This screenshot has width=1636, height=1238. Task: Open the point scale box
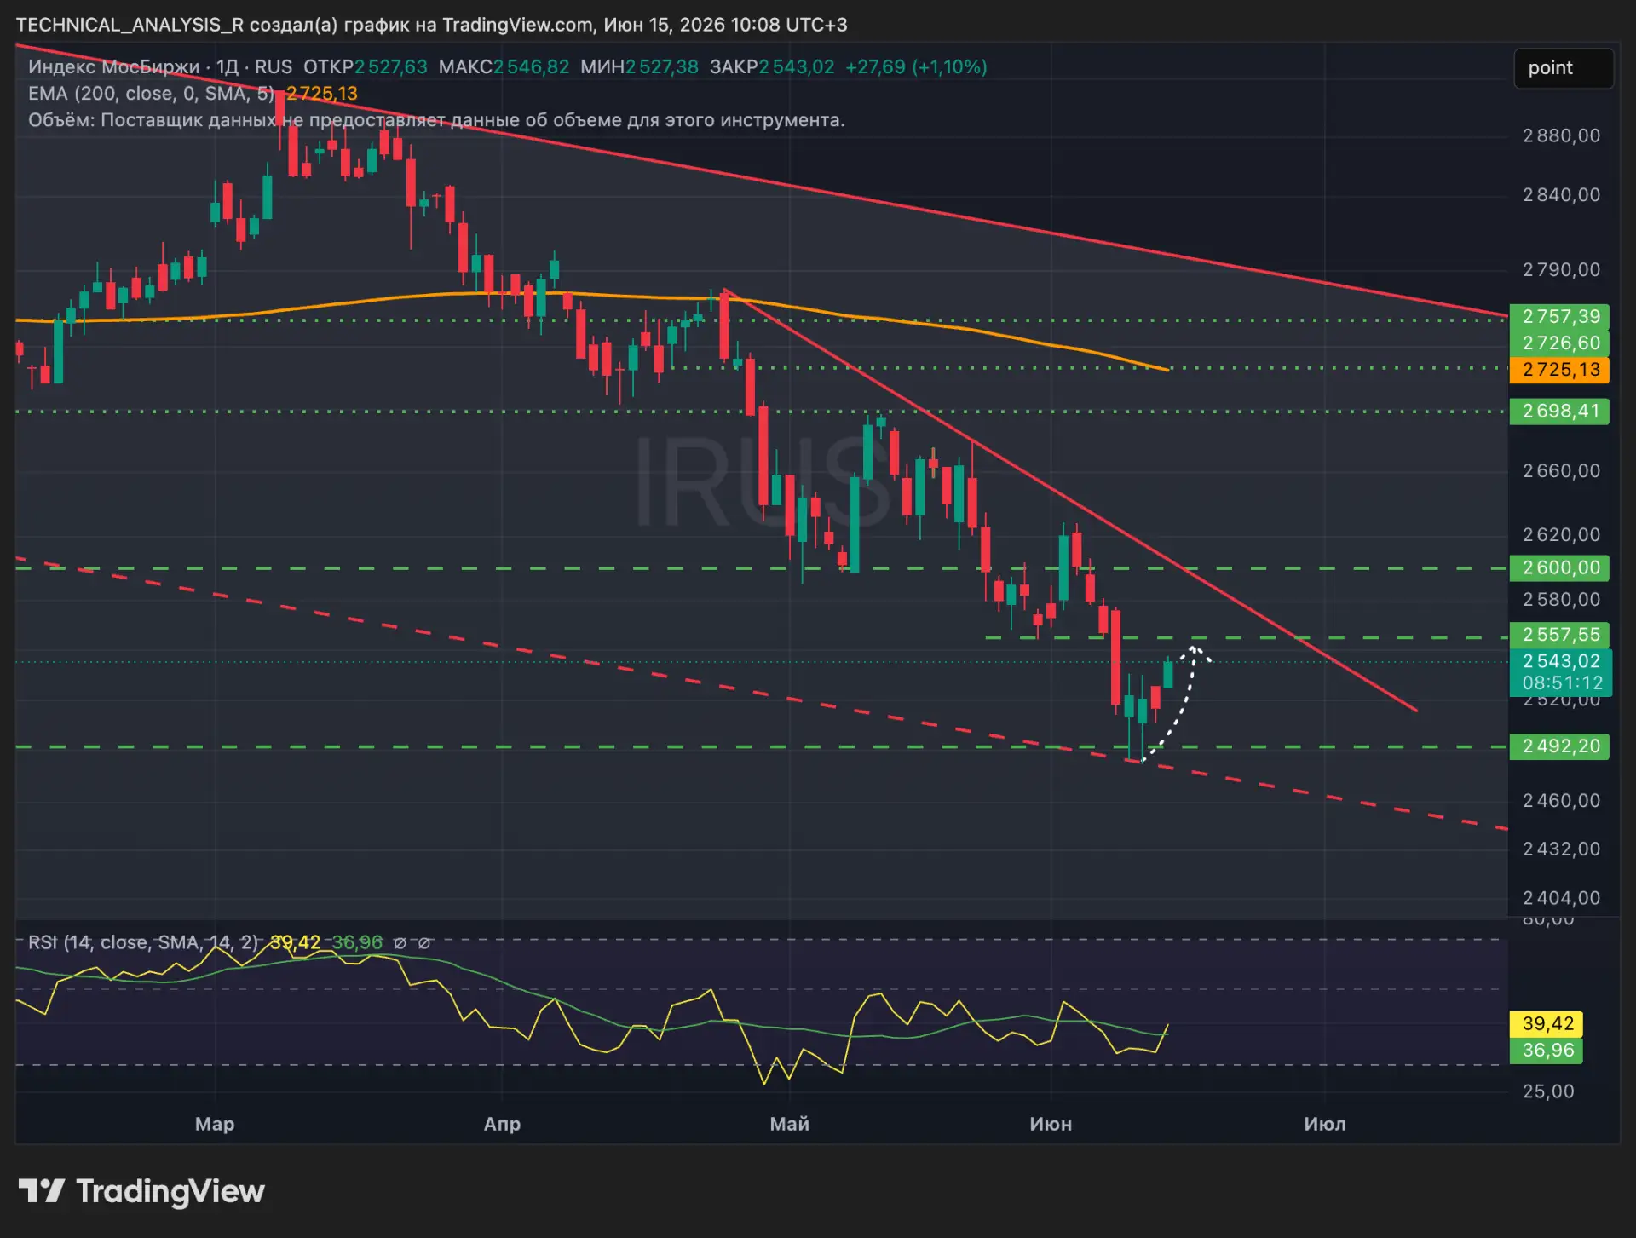pos(1564,68)
